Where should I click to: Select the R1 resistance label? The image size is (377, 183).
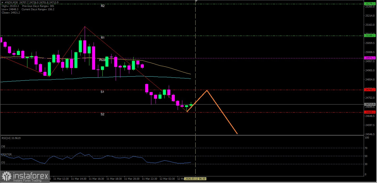[103, 38]
